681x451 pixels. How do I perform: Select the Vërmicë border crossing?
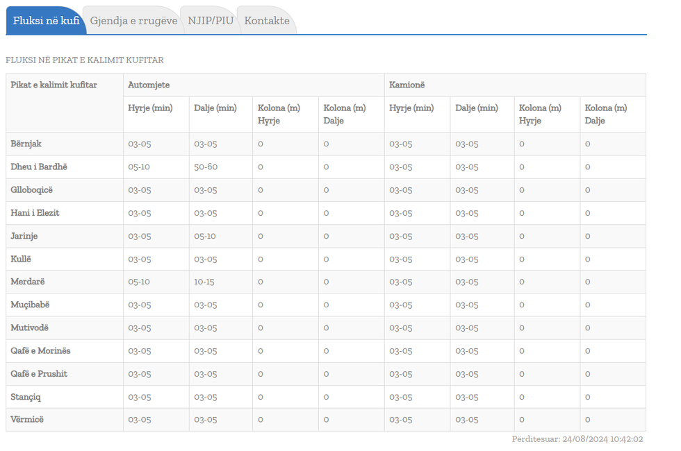(27, 419)
